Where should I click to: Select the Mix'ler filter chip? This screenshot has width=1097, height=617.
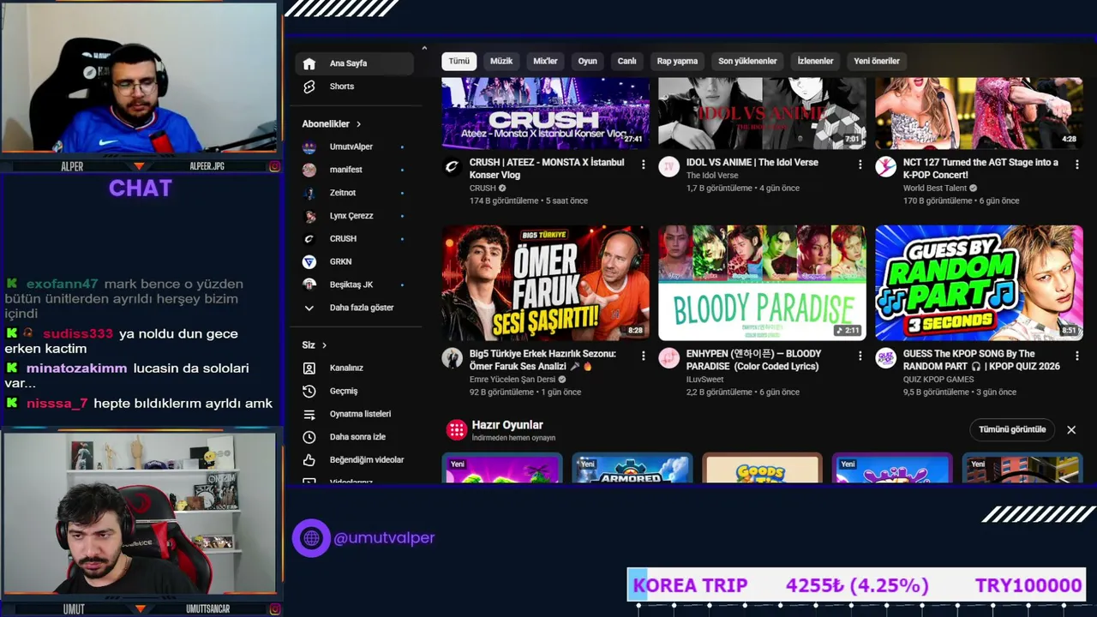(x=545, y=61)
